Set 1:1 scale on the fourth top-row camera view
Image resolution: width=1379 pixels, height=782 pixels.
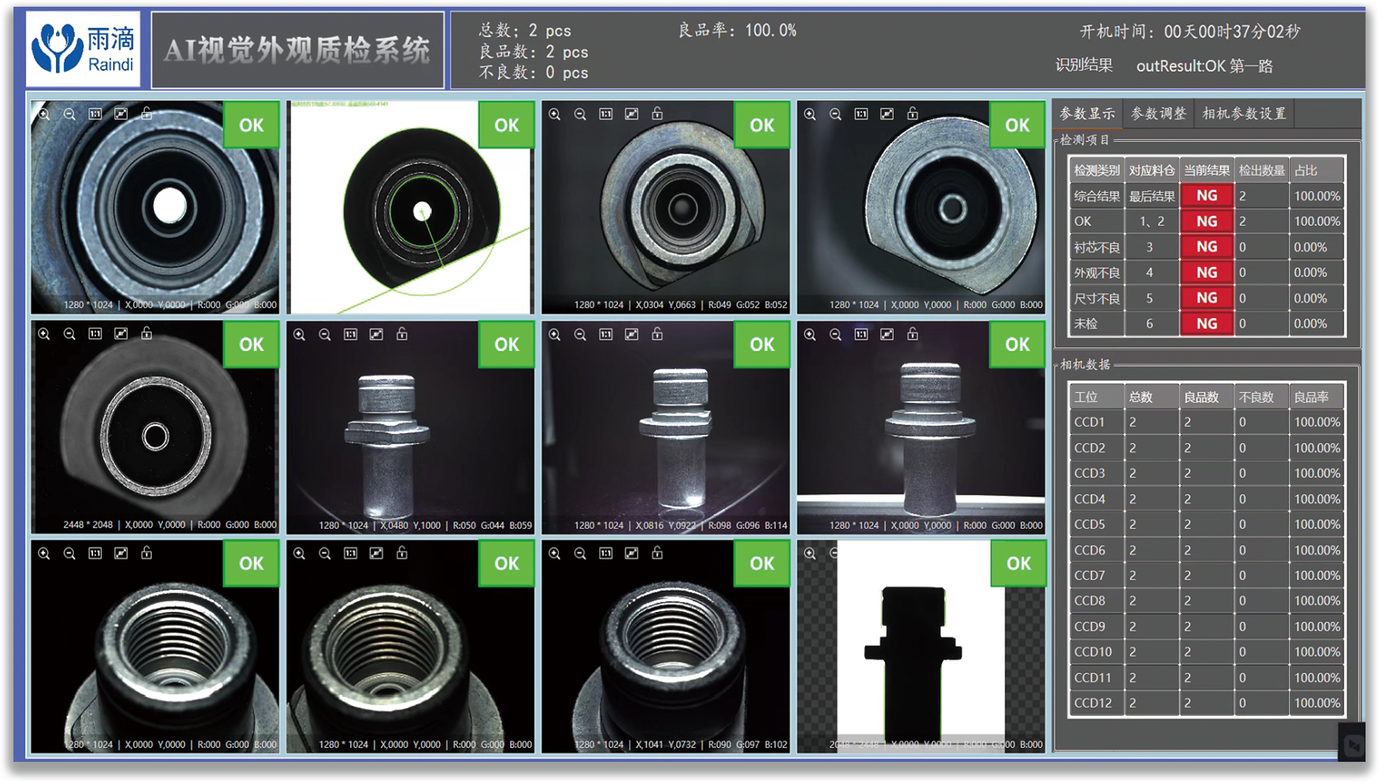point(861,114)
